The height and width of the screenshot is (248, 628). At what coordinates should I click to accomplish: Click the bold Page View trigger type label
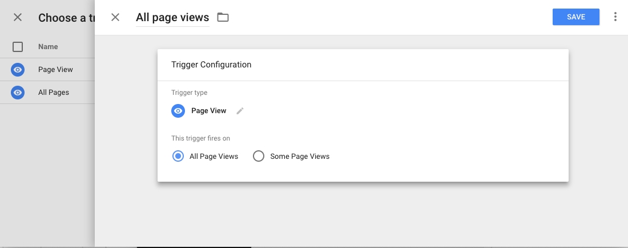[209, 111]
